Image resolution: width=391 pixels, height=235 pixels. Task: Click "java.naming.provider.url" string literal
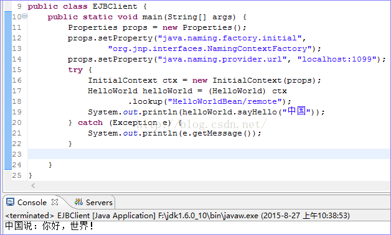tap(222, 59)
